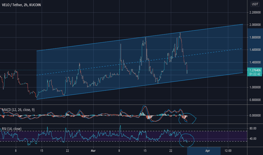Click the 1.800000 price axis label
The width and height of the screenshot is (263, 155).
click(255, 37)
